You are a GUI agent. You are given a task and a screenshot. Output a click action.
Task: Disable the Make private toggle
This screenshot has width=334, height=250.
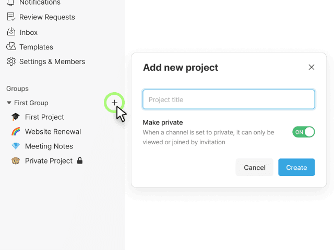(x=304, y=132)
